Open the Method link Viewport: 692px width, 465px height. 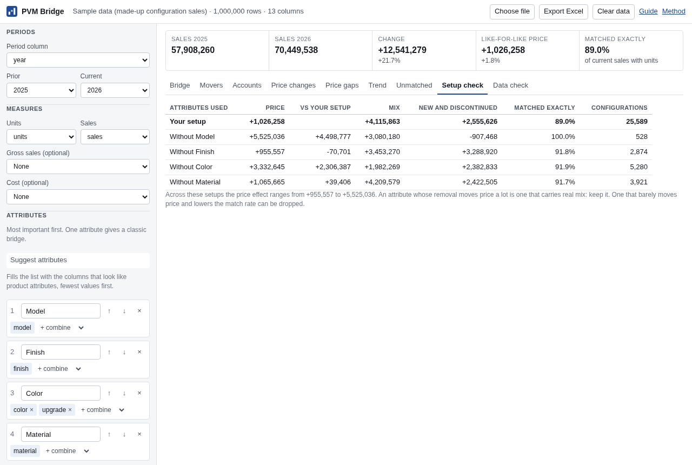pyautogui.click(x=674, y=11)
